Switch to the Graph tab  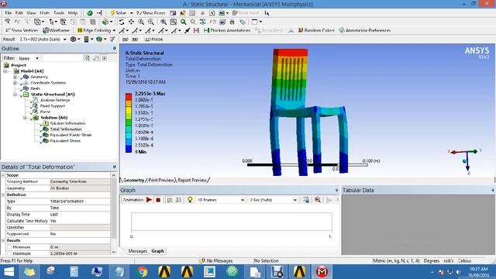157,251
